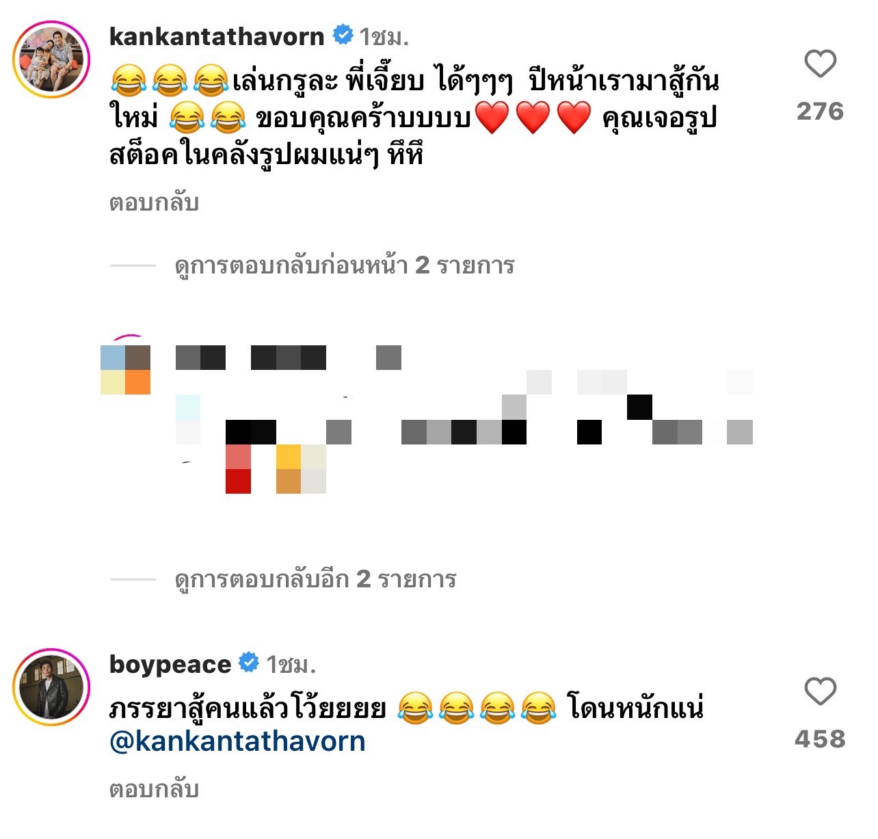Open kankantathavorn's profile picture
This screenshot has width=878, height=839.
click(51, 59)
